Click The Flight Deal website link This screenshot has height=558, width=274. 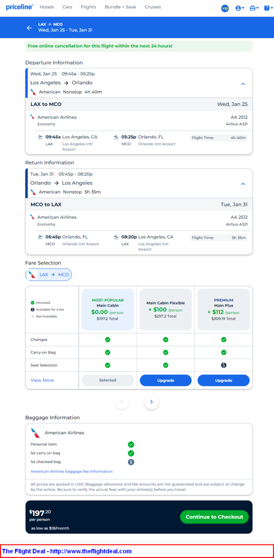67,551
